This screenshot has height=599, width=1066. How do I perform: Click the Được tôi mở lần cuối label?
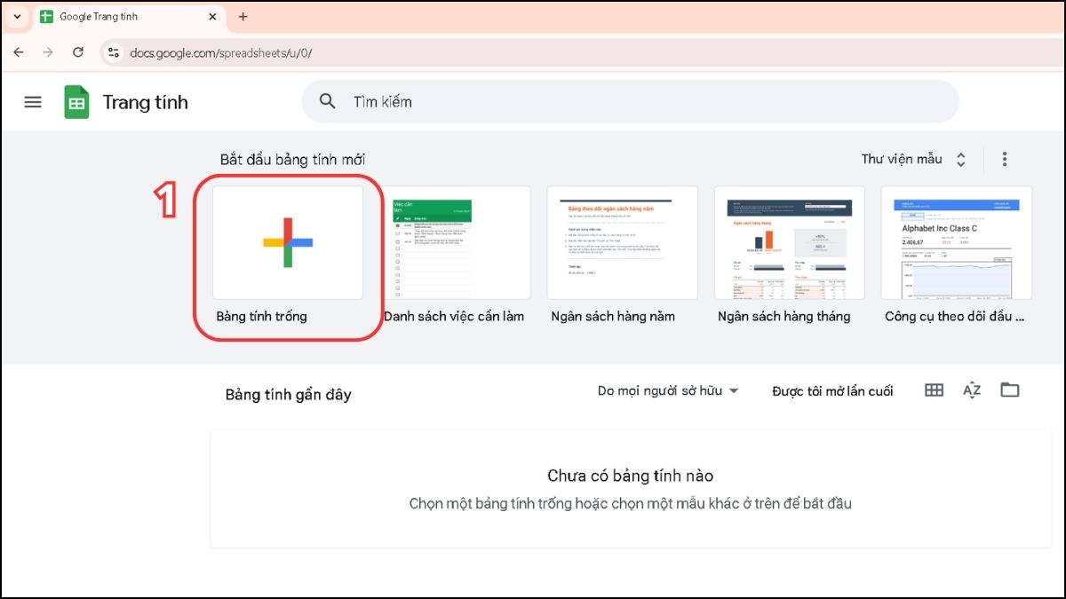[832, 390]
